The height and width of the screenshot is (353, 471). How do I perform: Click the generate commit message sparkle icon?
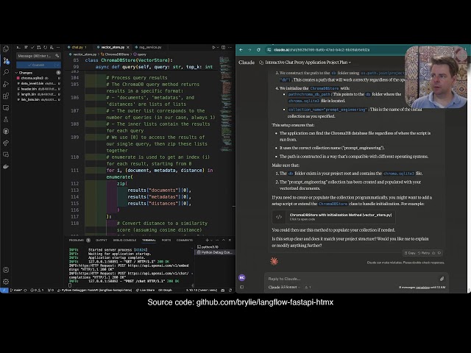[57, 56]
